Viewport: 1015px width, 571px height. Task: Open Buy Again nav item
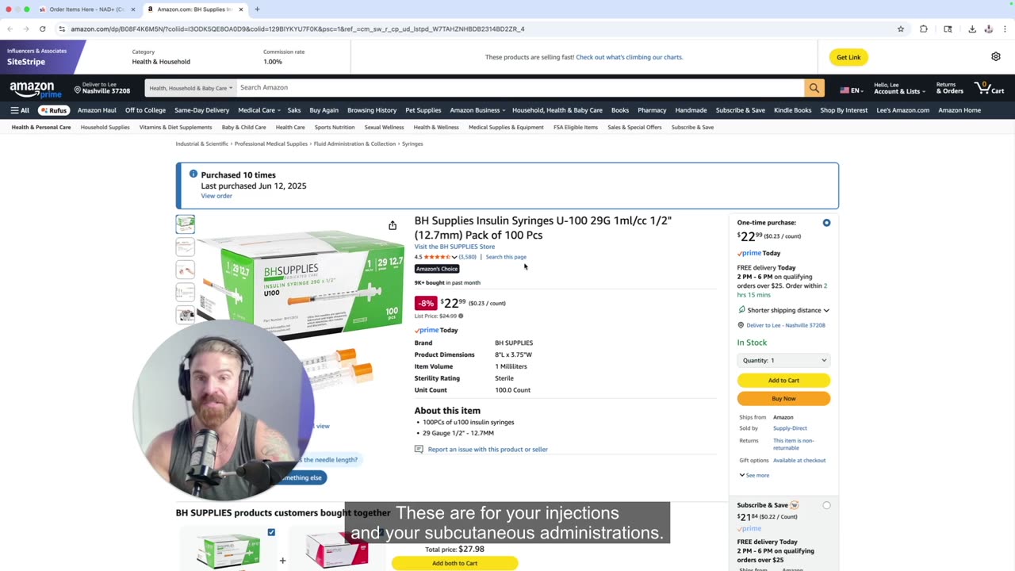[x=324, y=110]
